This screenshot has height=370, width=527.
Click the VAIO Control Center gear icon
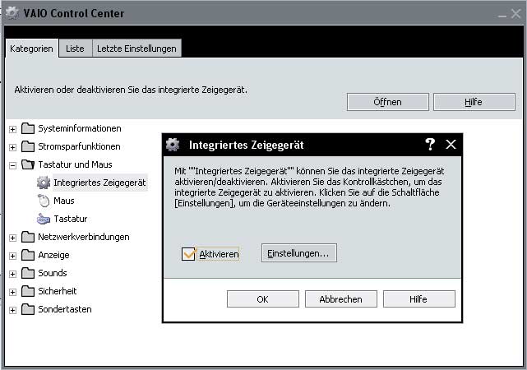[x=12, y=12]
